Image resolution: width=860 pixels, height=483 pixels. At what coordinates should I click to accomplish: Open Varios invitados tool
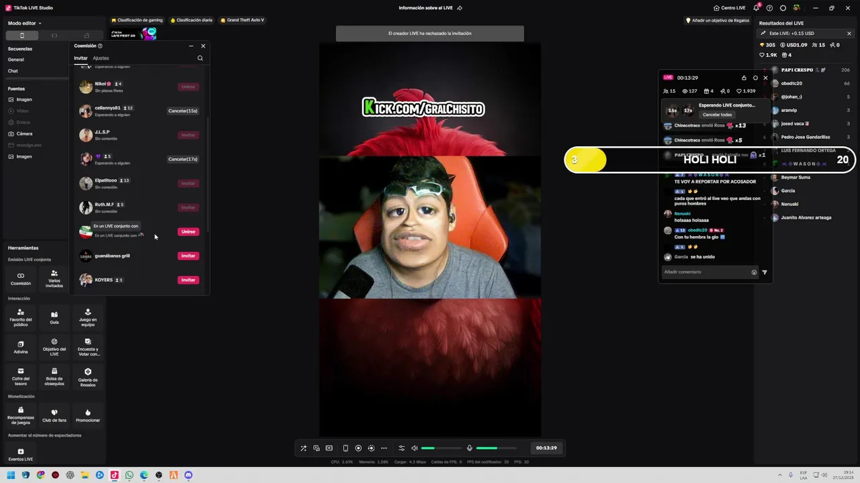pos(54,278)
